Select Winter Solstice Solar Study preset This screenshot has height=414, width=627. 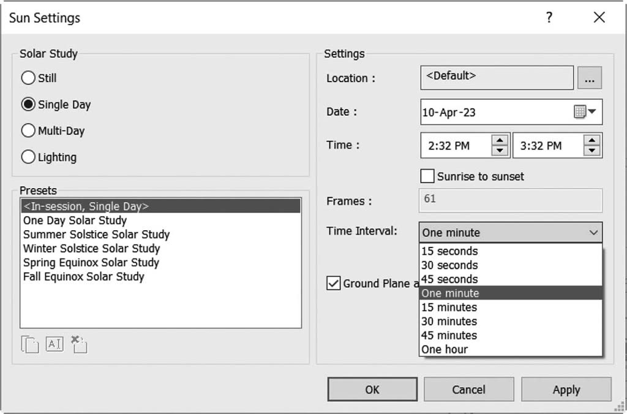[x=161, y=249]
